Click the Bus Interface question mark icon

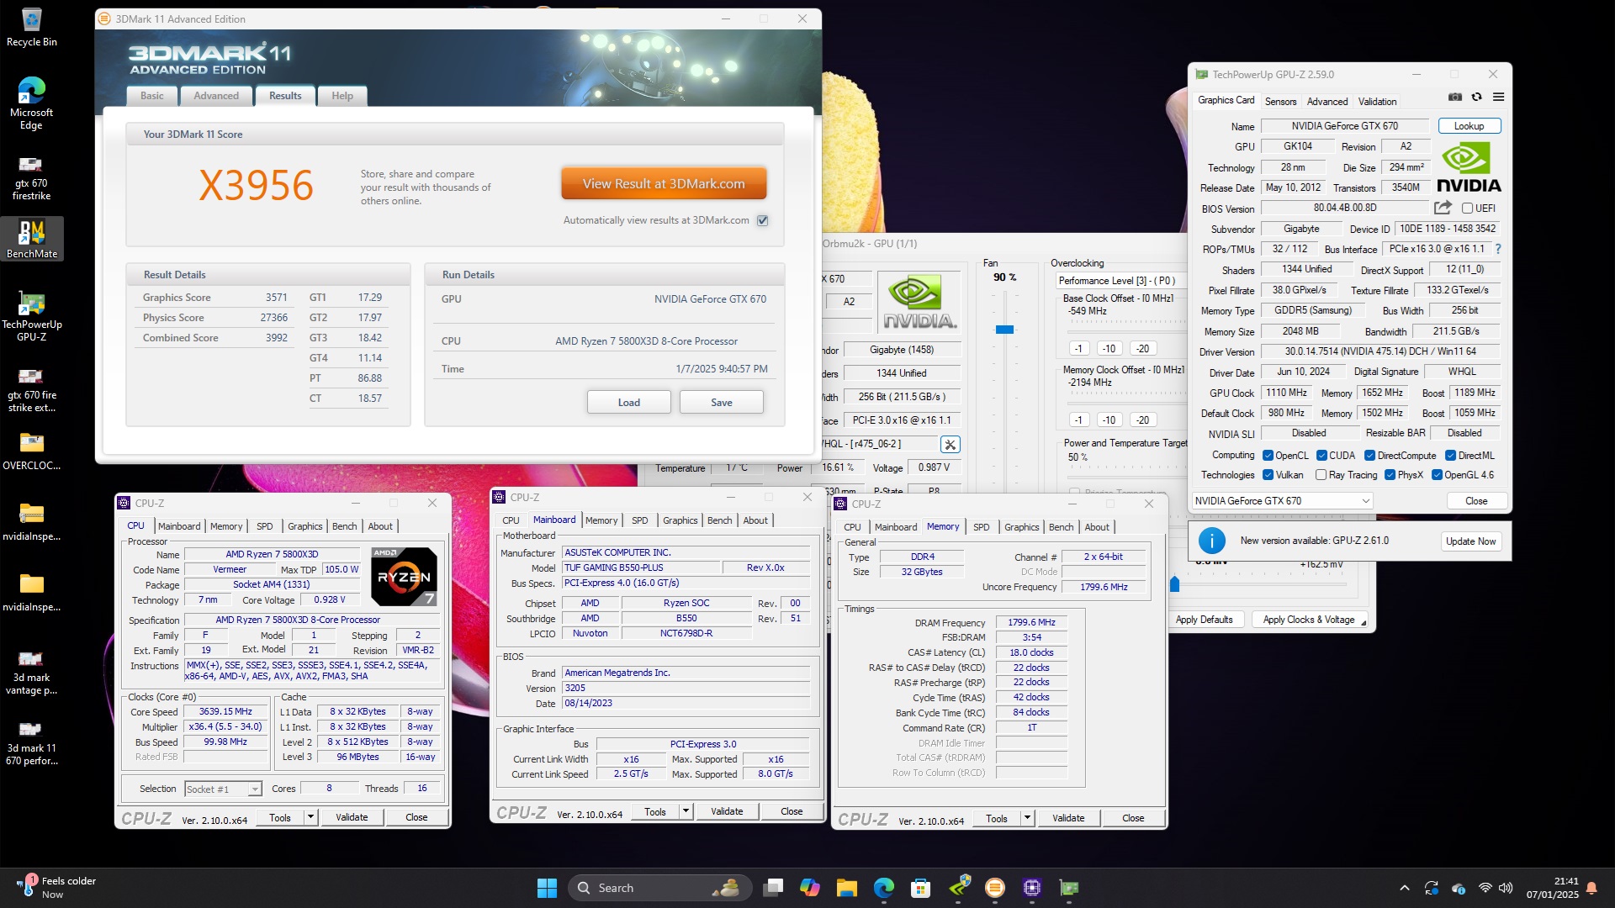[x=1498, y=249]
